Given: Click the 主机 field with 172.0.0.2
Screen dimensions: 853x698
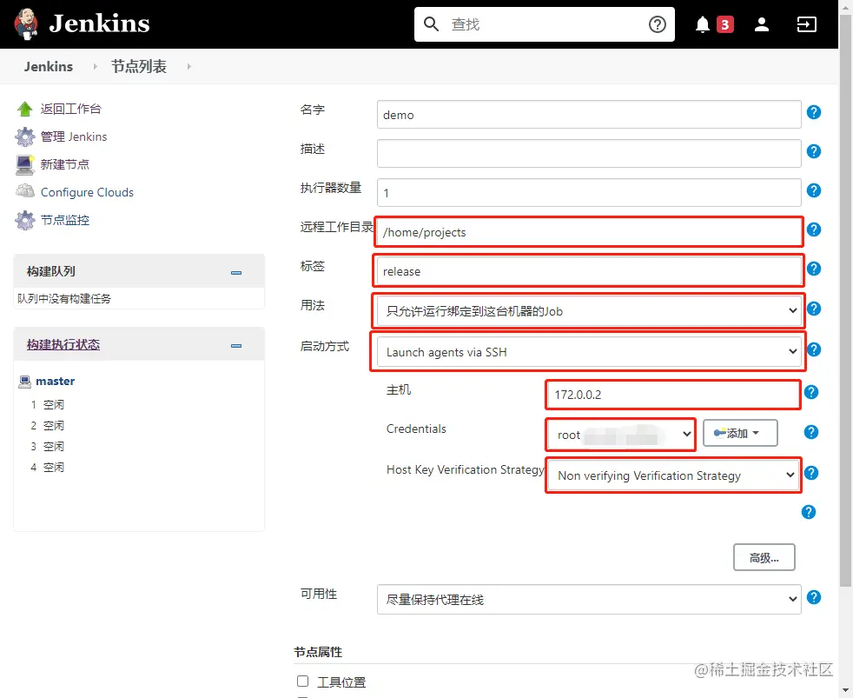Looking at the screenshot, I should click(673, 395).
